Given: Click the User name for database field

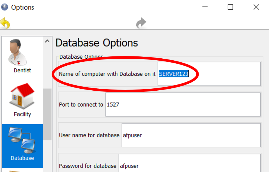Looking at the screenshot, I should (x=191, y=135).
